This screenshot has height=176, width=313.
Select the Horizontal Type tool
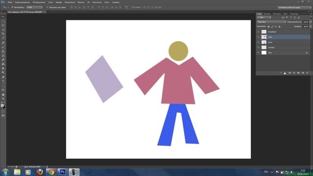coord(3,82)
